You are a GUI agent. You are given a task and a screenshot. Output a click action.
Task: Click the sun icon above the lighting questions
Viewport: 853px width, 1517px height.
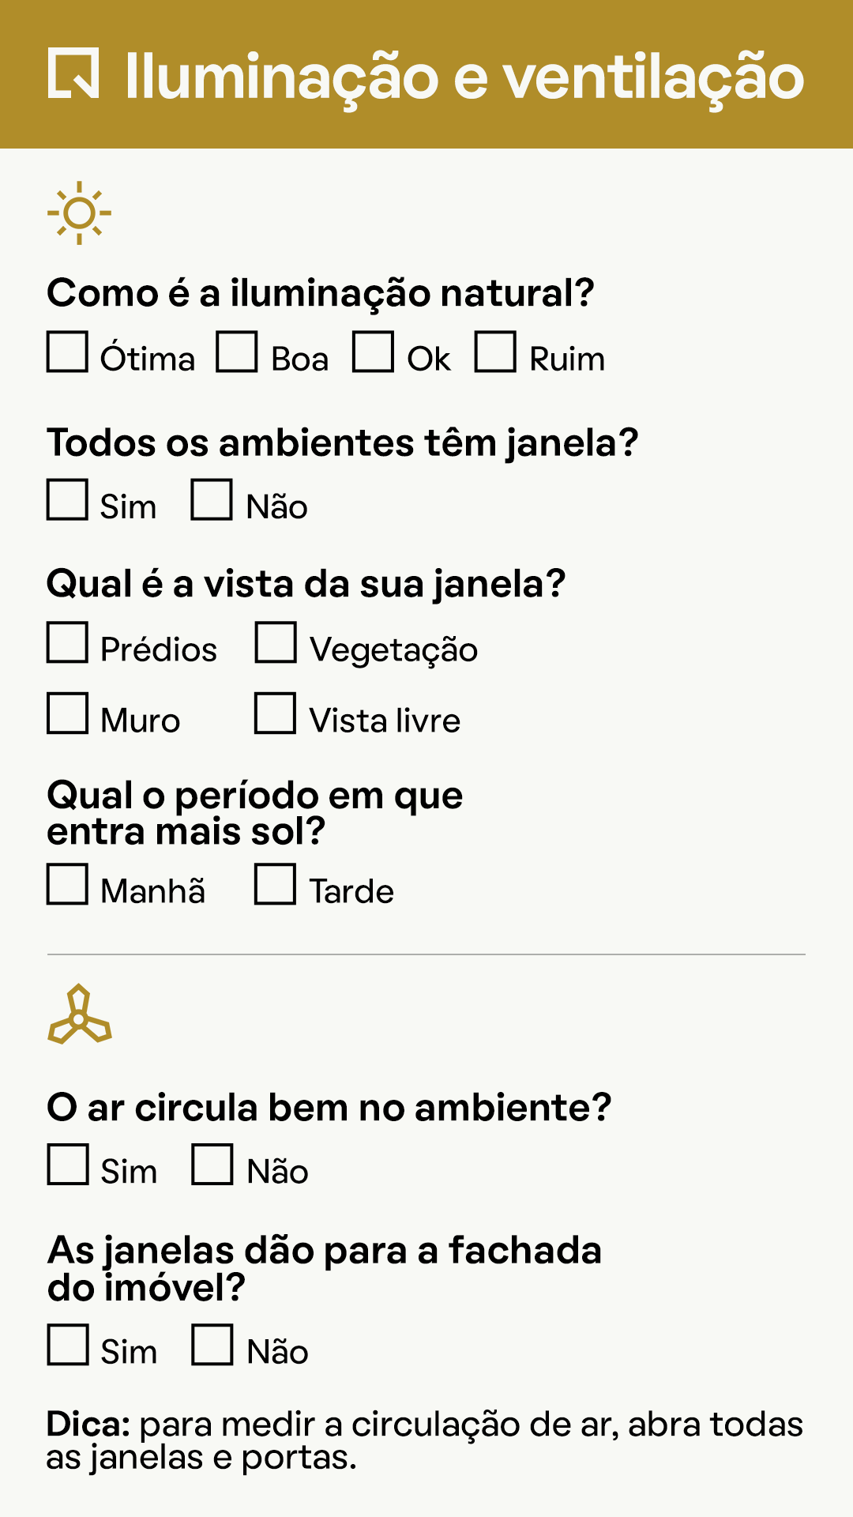pyautogui.click(x=79, y=213)
